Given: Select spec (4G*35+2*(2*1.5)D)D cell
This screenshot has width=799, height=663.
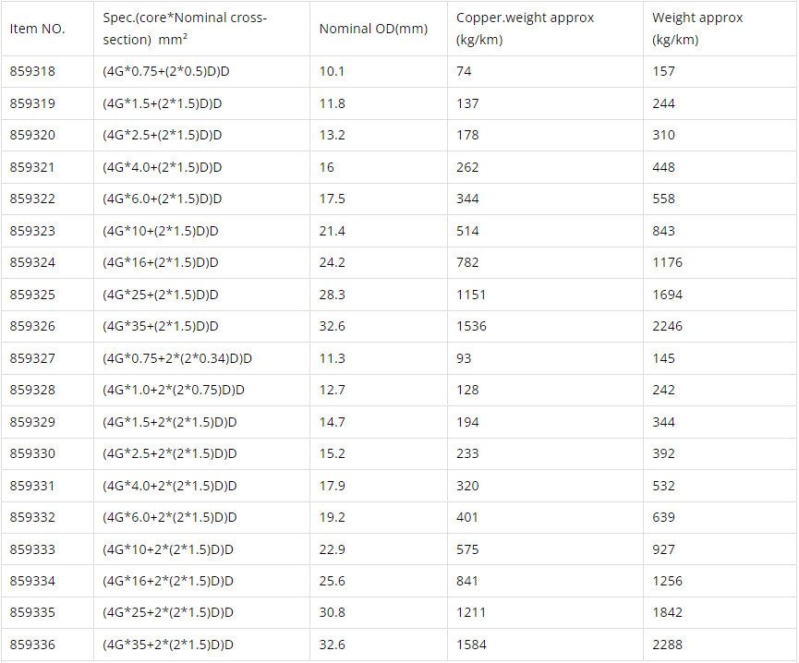Looking at the screenshot, I should 168,645.
